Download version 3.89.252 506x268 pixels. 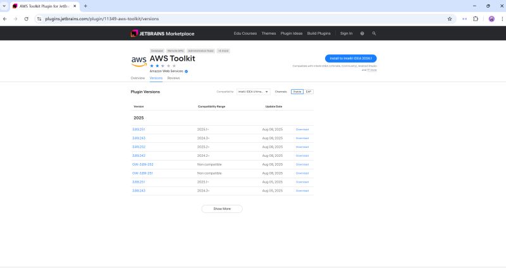click(302, 147)
